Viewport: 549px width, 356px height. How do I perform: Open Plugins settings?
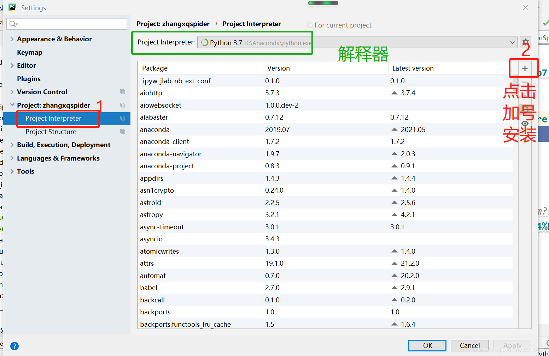point(29,79)
